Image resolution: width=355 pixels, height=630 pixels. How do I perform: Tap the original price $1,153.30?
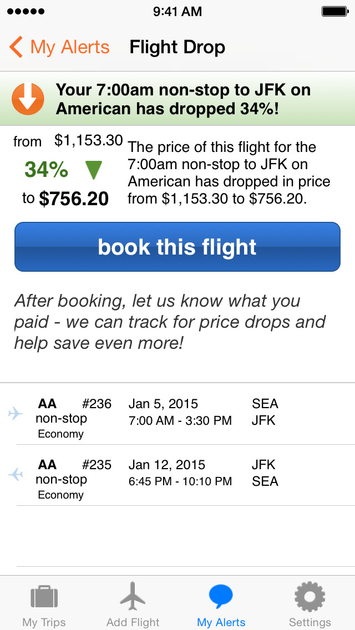click(x=89, y=141)
